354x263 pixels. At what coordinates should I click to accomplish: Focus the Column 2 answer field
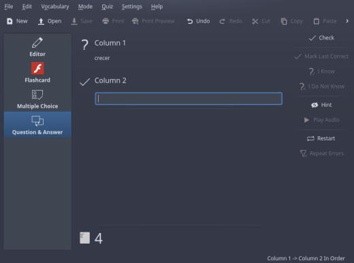click(x=189, y=99)
